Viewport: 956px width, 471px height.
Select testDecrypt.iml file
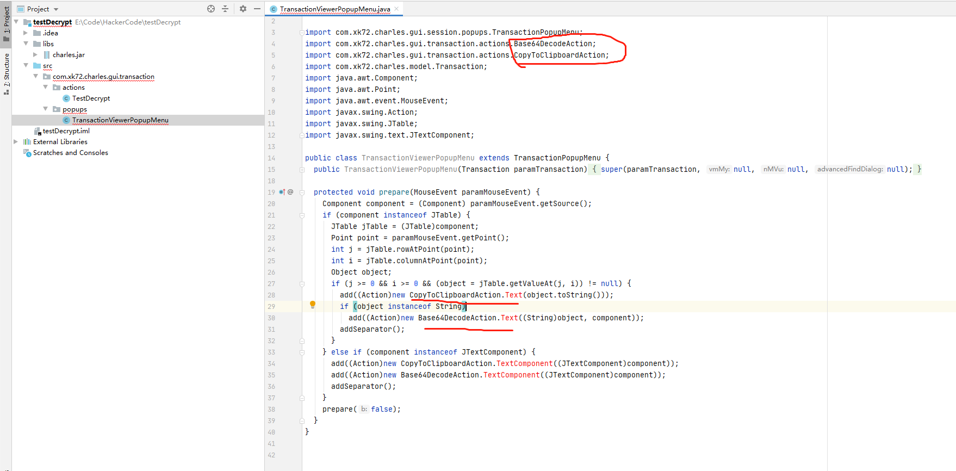66,131
